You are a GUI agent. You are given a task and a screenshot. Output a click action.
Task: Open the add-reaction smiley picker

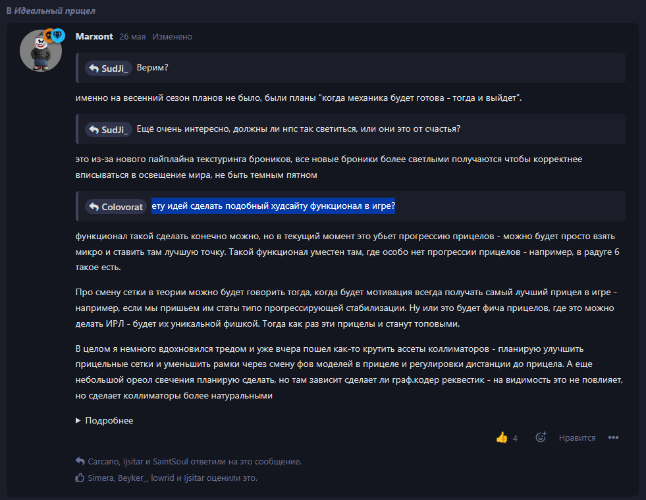click(541, 437)
